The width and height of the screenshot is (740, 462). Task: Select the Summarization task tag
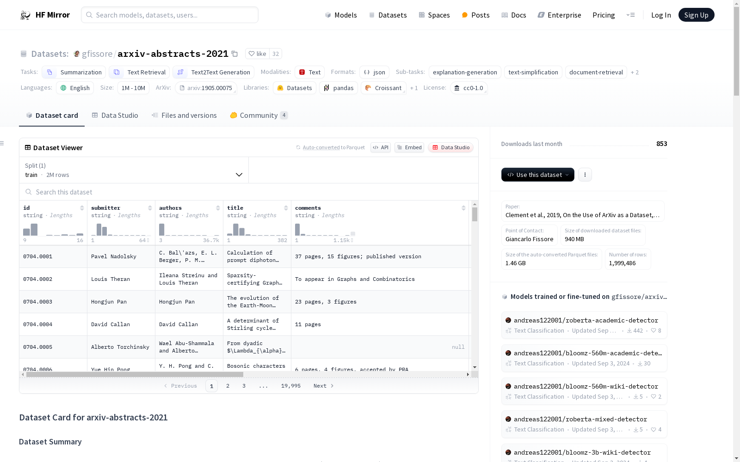pos(74,72)
